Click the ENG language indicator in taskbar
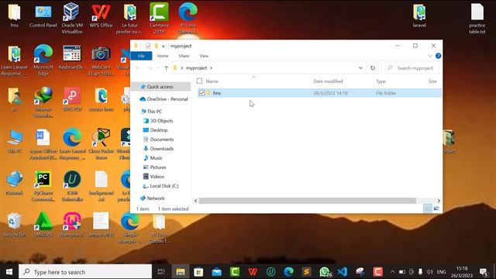Image resolution: width=496 pixels, height=279 pixels. click(x=441, y=272)
